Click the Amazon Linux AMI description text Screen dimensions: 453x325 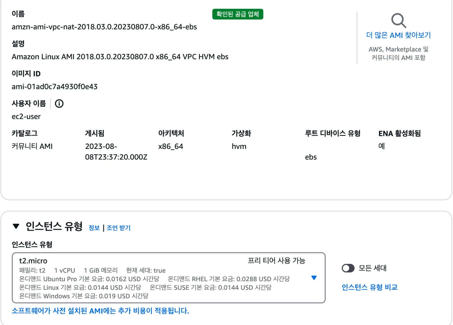point(120,57)
